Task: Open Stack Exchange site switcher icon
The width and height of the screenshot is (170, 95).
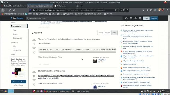Action: click(140, 18)
